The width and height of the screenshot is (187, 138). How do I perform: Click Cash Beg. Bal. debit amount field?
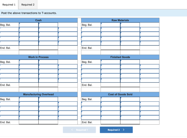29,25
